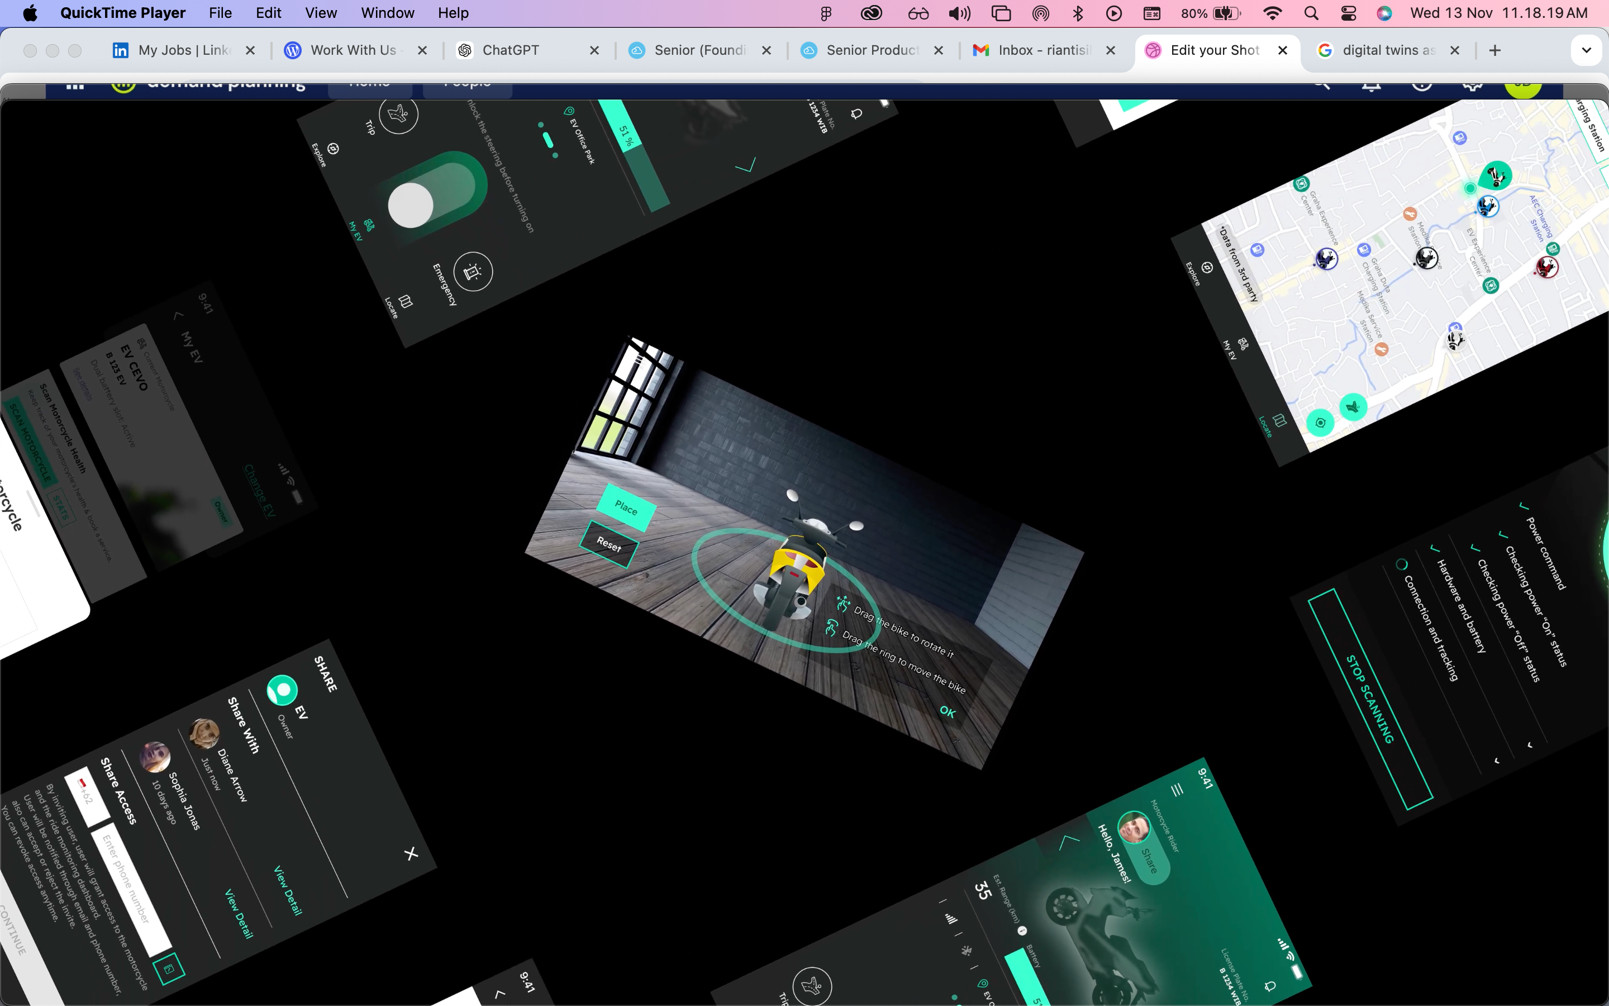Open the QuickTime Player View menu
The image size is (1609, 1006).
click(321, 13)
